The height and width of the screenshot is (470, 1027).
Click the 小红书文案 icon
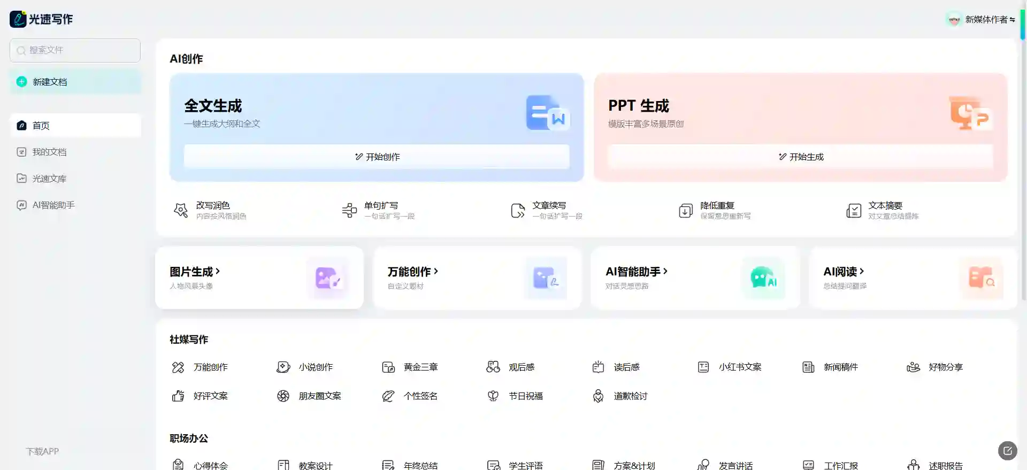(x=703, y=367)
